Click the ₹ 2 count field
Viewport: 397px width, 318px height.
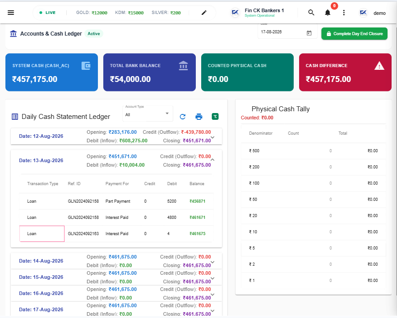tap(330, 264)
